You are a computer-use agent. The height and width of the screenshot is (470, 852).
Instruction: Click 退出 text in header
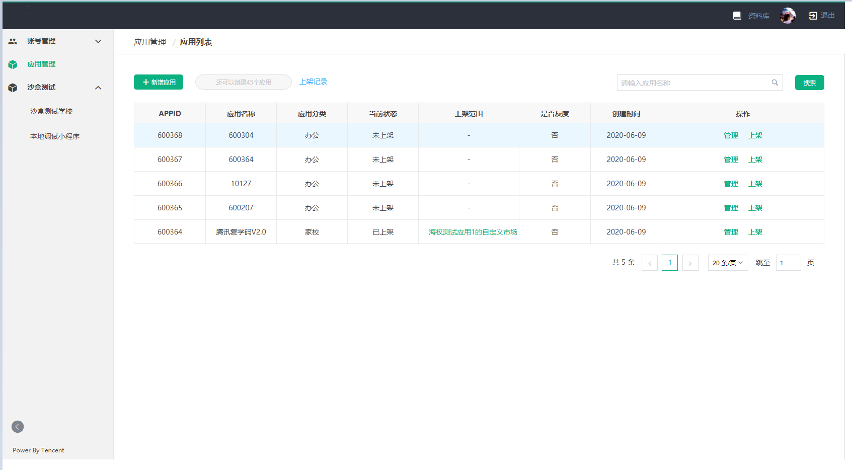click(828, 16)
